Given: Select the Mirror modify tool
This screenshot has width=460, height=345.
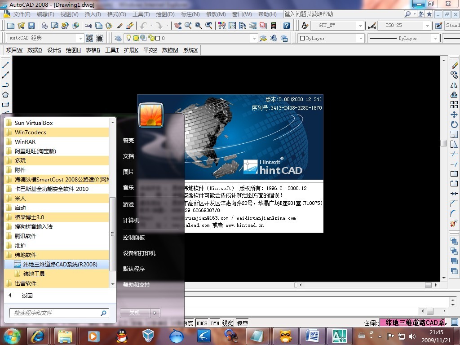Looking at the screenshot, I should (x=454, y=85).
